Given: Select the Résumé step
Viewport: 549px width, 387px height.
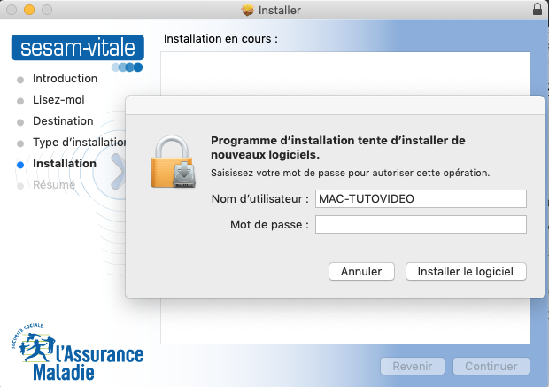Looking at the screenshot, I should 54,184.
